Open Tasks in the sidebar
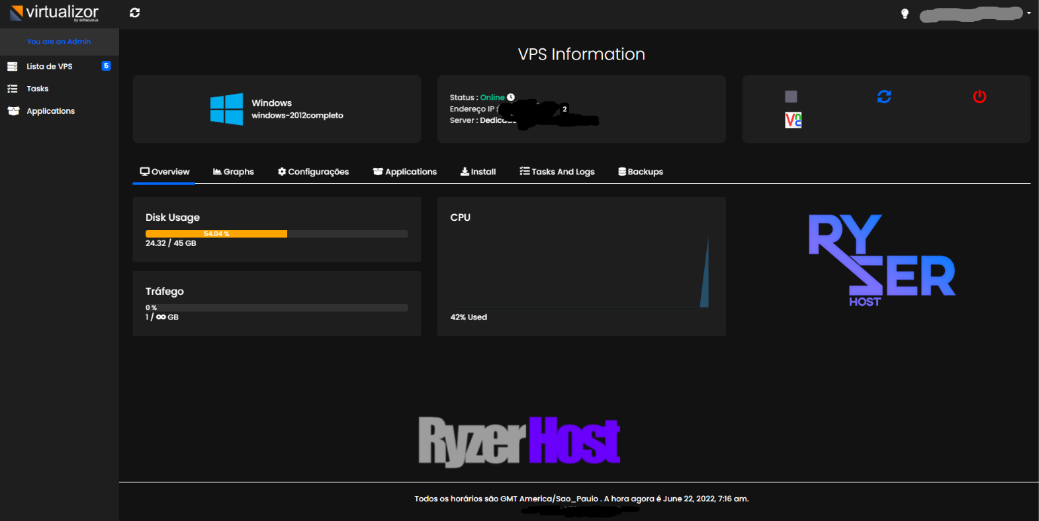Screen dimensions: 1039x521 click(38, 89)
